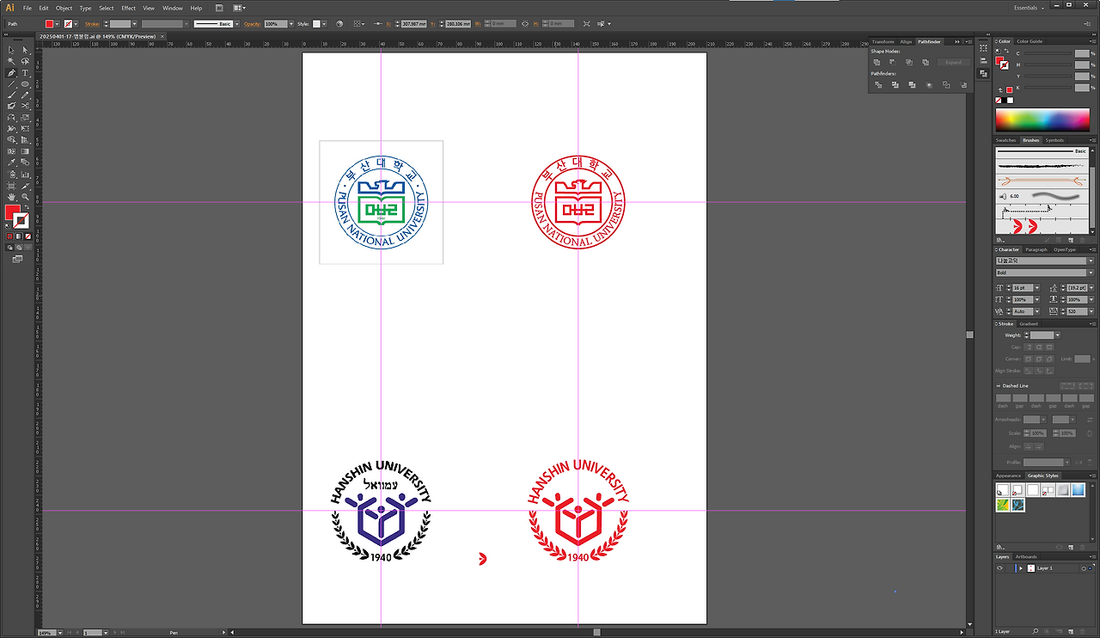
Task: Click the X coordinate input field
Action: (414, 24)
